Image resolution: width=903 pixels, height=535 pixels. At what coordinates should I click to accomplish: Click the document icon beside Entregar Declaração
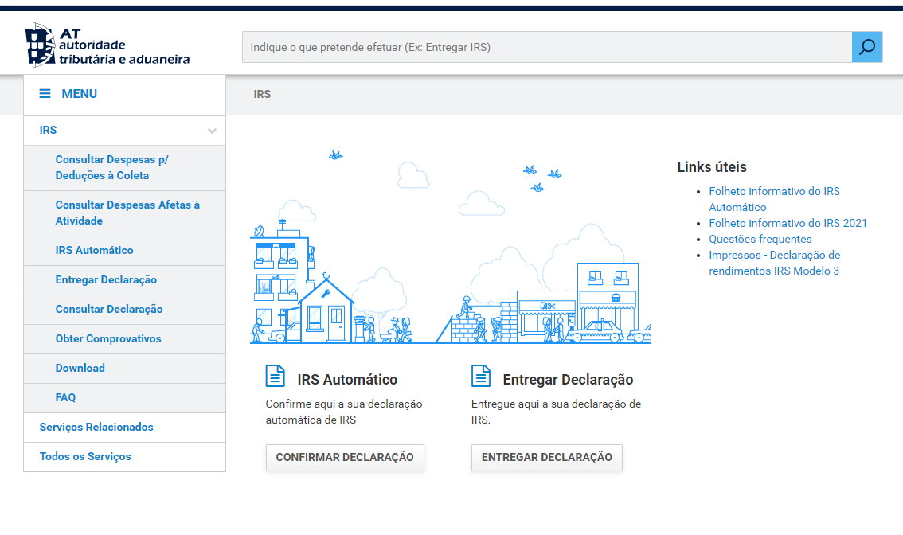point(480,376)
